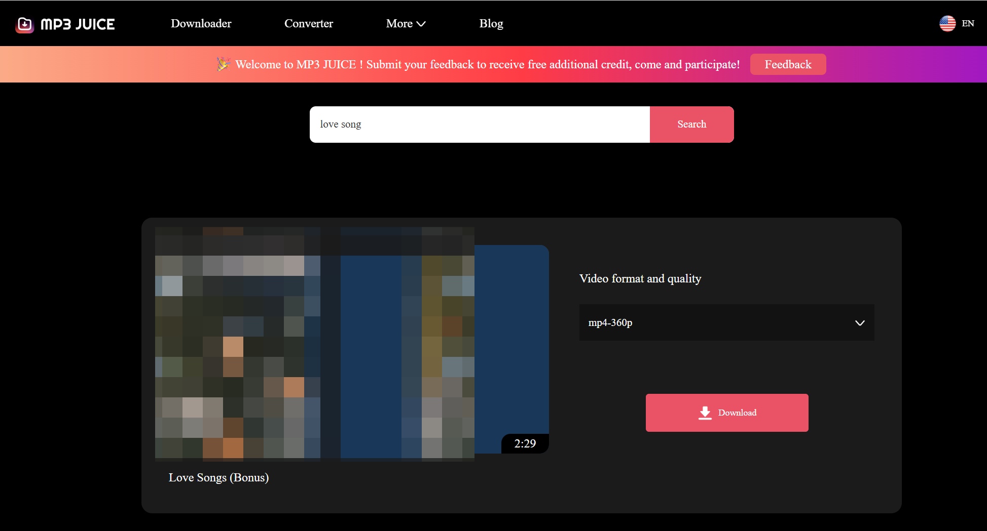Open the video format and quality dropdown
This screenshot has height=531, width=987.
tap(726, 322)
